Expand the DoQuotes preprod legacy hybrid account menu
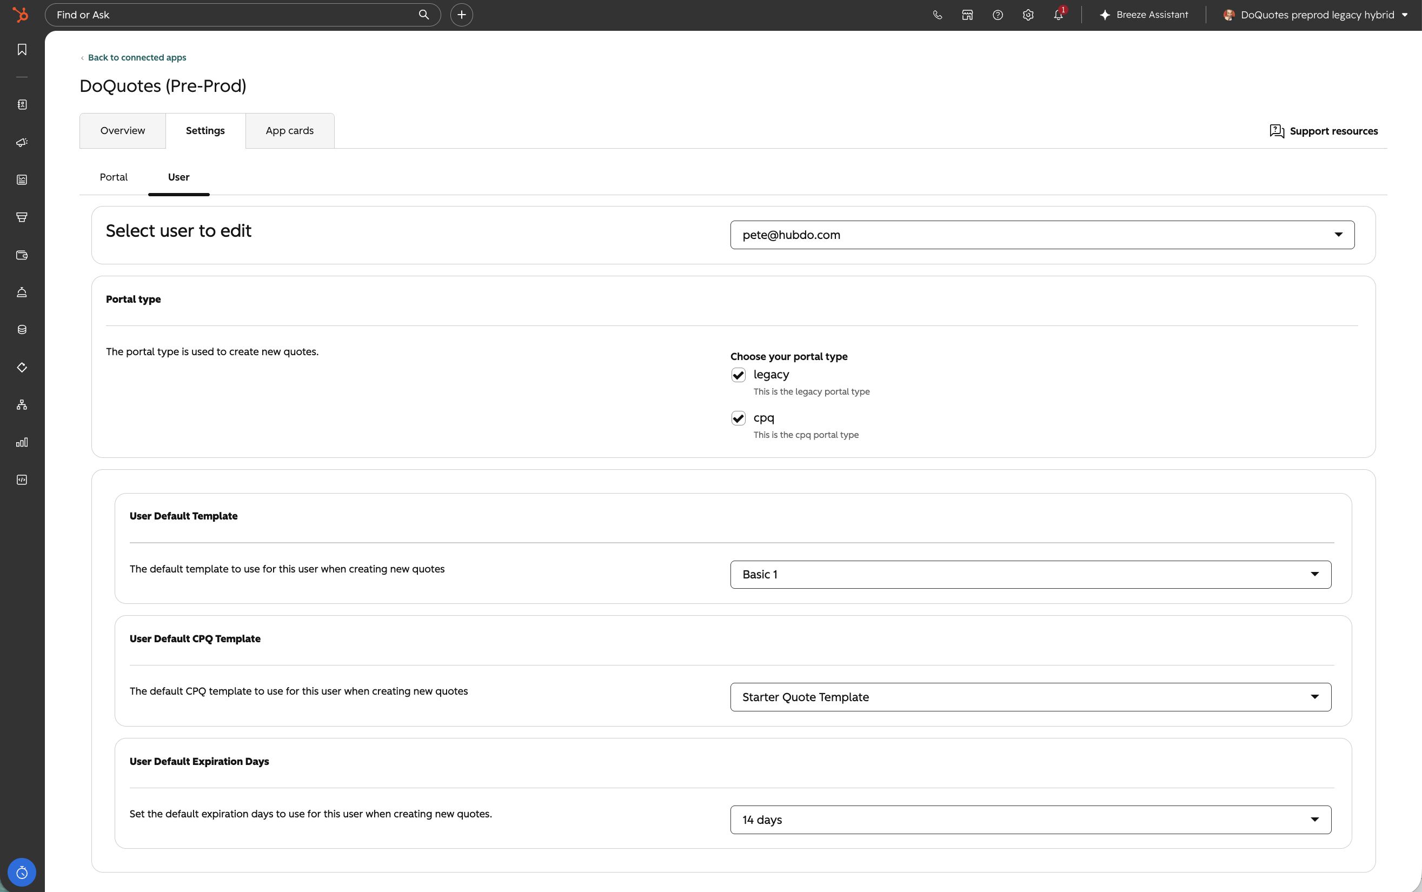 point(1315,15)
